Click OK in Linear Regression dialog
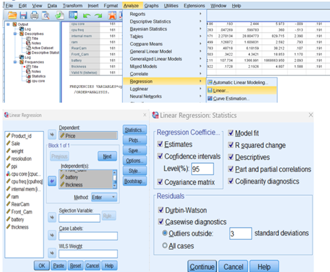Viewport: 330px width, 272px height. pos(42,265)
